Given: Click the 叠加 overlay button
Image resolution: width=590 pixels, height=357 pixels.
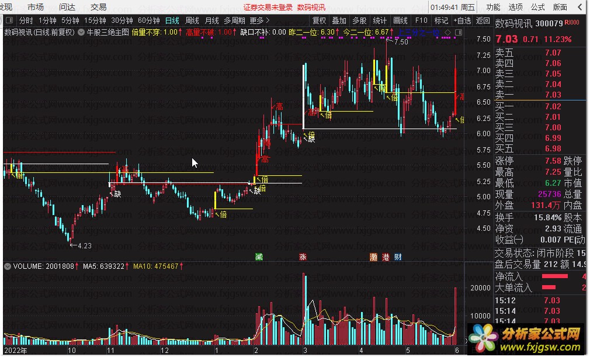Looking at the screenshot, I should pyautogui.click(x=339, y=20).
